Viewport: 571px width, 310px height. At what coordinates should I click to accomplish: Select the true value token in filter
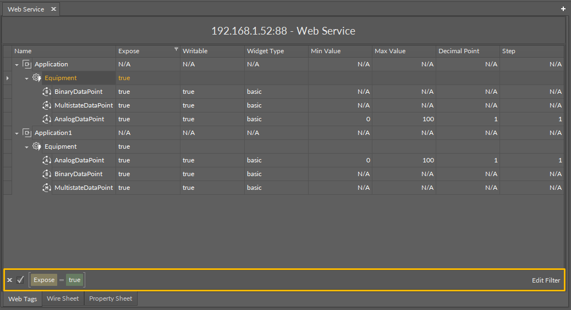pos(74,280)
